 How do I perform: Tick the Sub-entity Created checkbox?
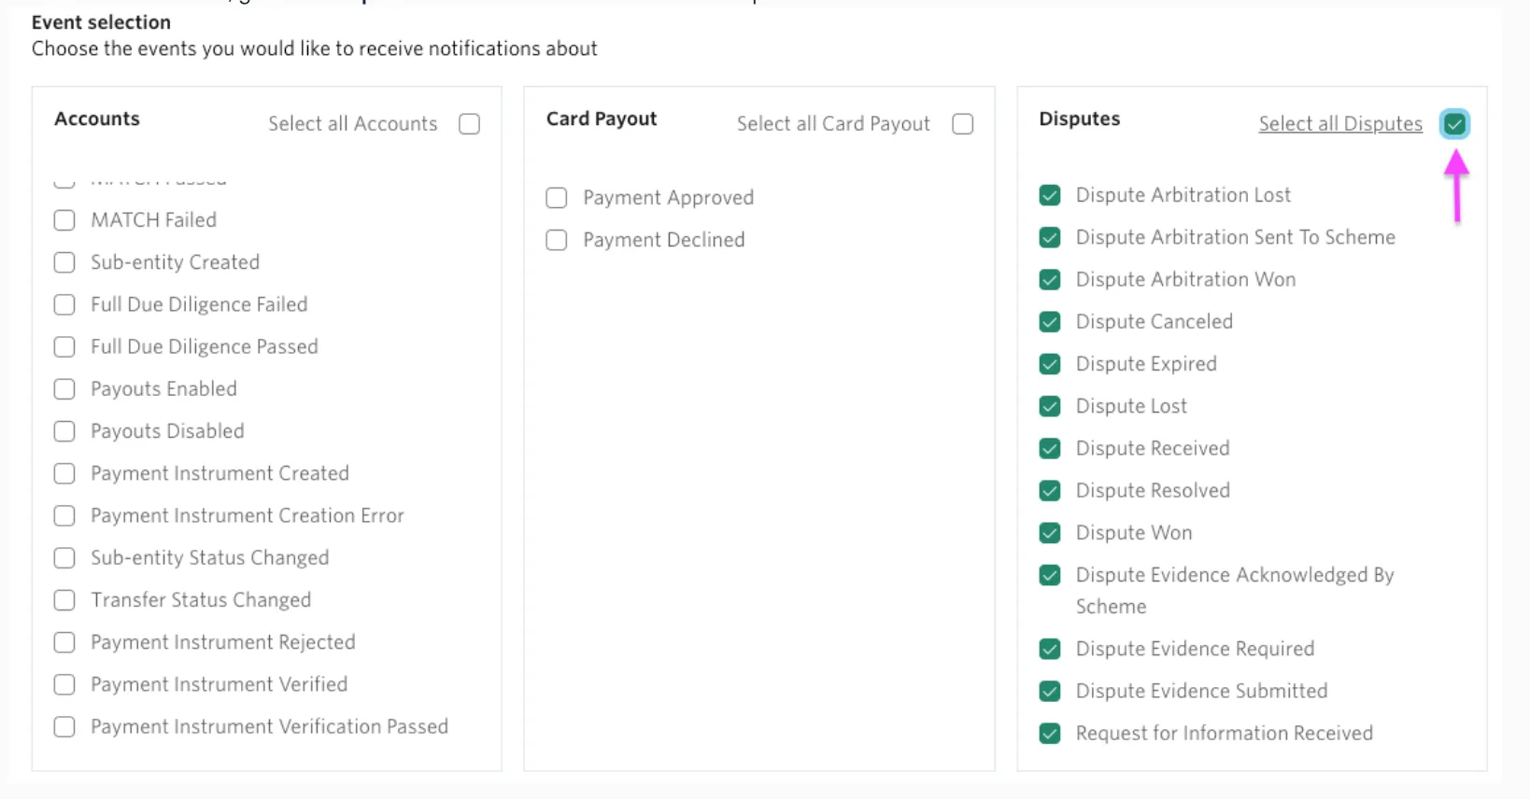[x=64, y=262]
